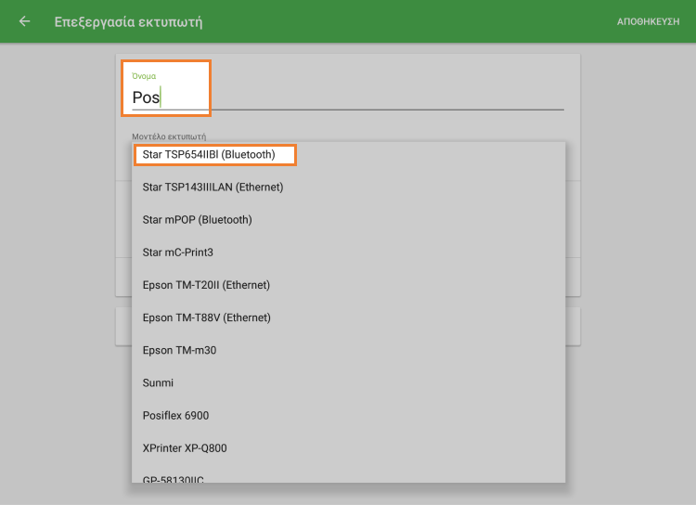696x505 pixels.
Task: Click the Επεξεργασία εκτυπωτή page title
Action: pos(128,21)
